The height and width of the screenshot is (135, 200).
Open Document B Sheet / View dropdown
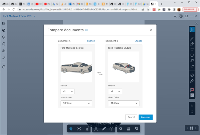(124, 103)
